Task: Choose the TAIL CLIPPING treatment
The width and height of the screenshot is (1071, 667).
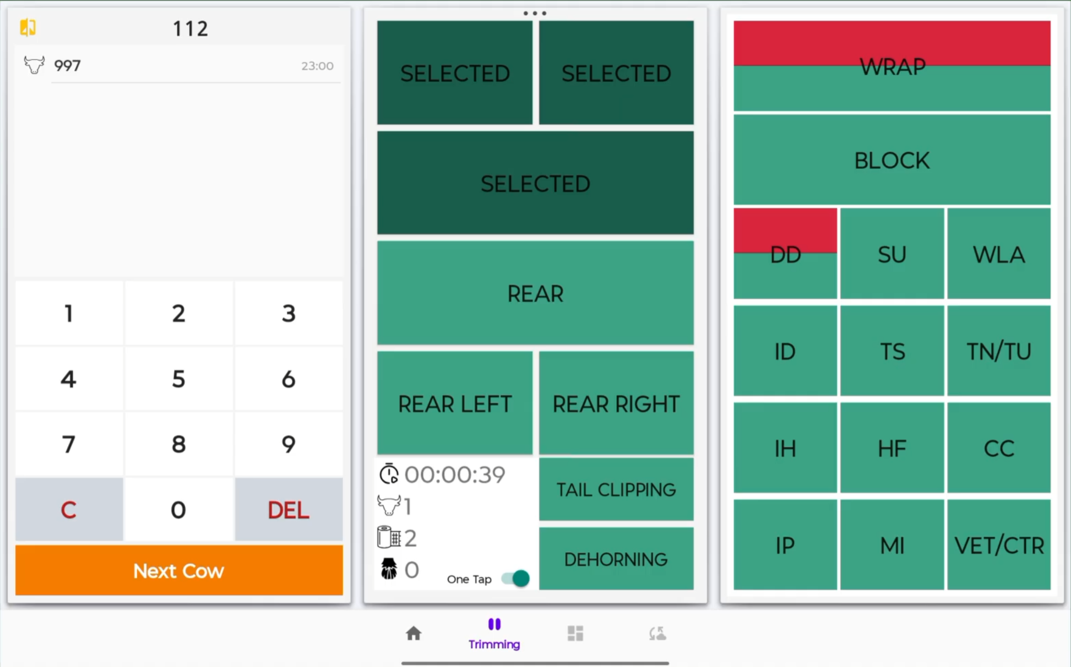Action: (616, 489)
